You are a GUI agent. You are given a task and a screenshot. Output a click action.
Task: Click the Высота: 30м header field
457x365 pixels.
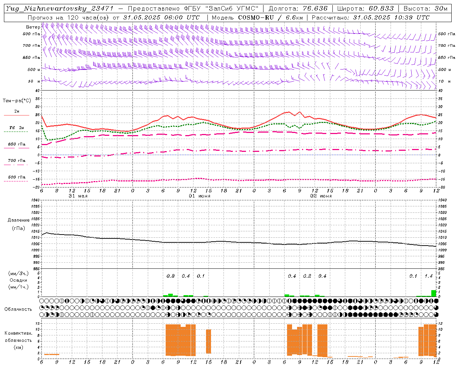pyautogui.click(x=426, y=9)
